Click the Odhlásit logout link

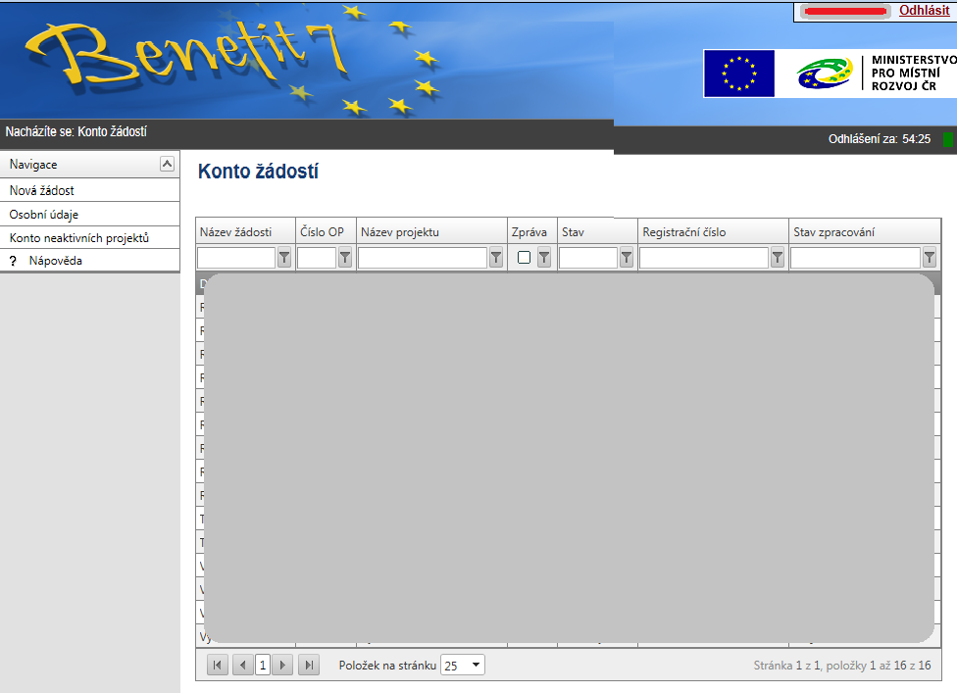(924, 11)
